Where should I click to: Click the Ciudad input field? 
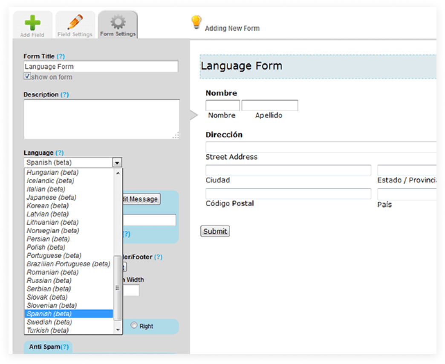click(x=288, y=170)
